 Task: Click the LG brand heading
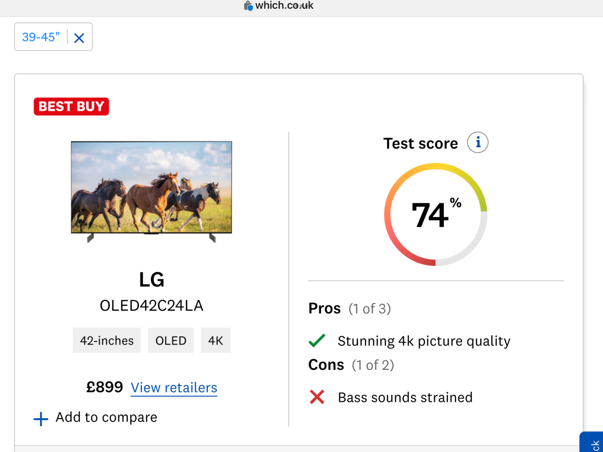click(x=152, y=280)
